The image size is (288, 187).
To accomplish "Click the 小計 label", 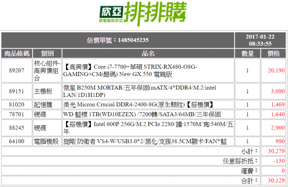I will click(249, 151).
